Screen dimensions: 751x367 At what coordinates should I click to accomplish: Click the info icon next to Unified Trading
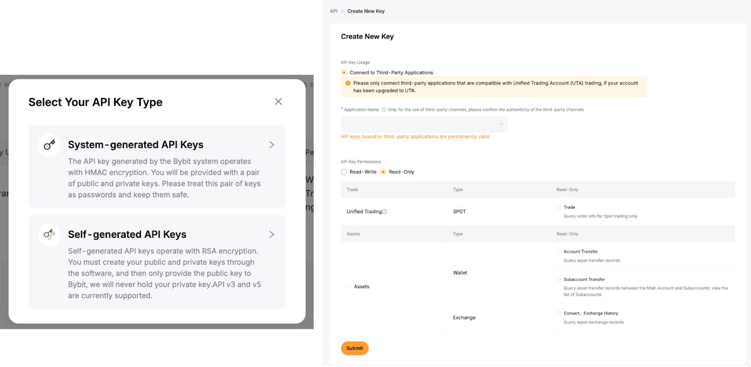click(x=384, y=212)
